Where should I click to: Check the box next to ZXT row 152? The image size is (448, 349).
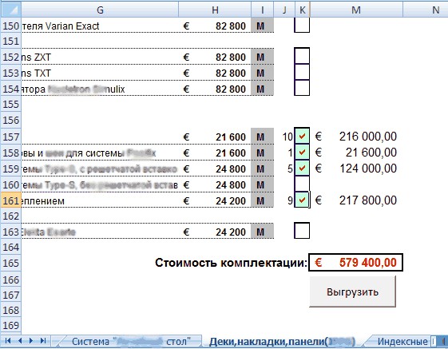(302, 56)
